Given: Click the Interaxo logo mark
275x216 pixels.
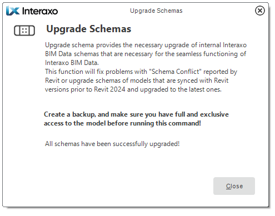Looking at the screenshot, I should [x=13, y=11].
